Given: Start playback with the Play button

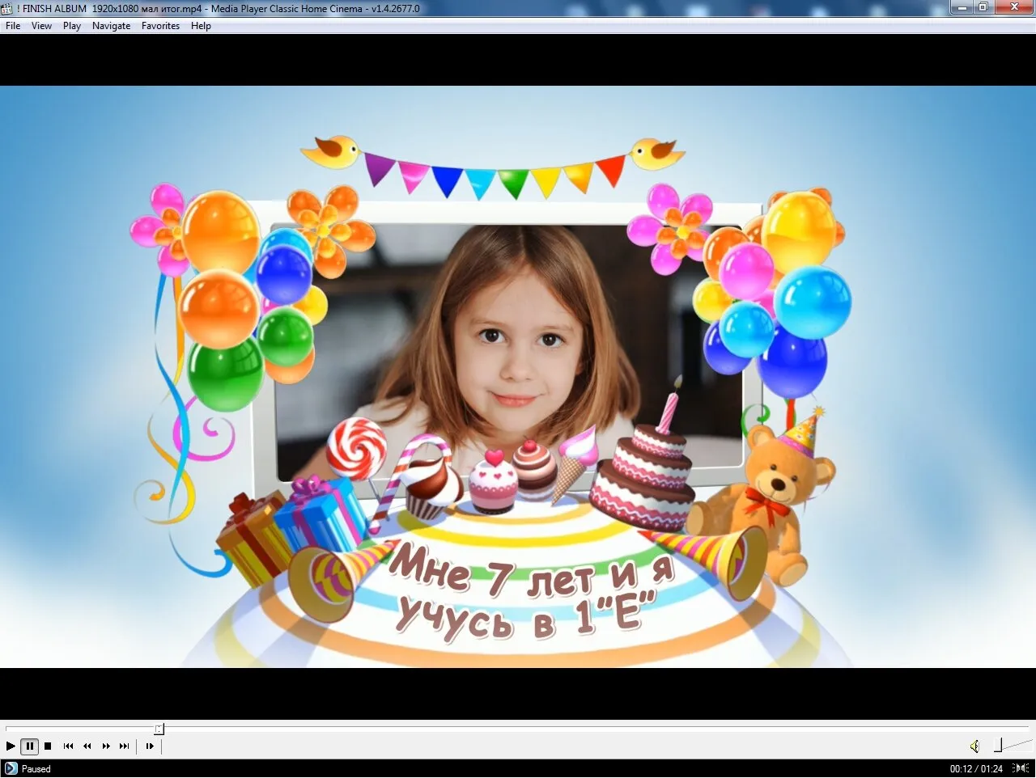Looking at the screenshot, I should [x=11, y=746].
